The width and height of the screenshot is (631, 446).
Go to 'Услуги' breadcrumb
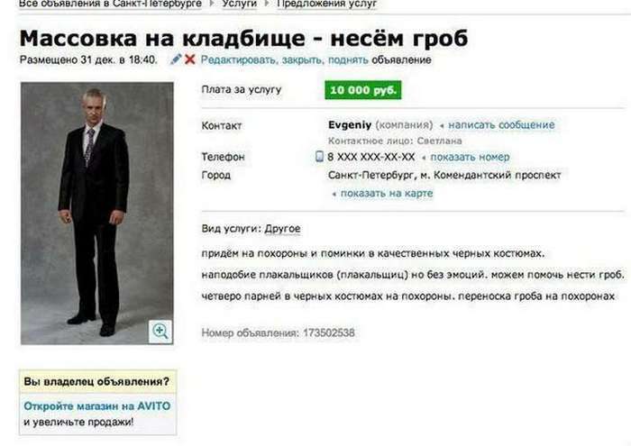click(x=239, y=4)
